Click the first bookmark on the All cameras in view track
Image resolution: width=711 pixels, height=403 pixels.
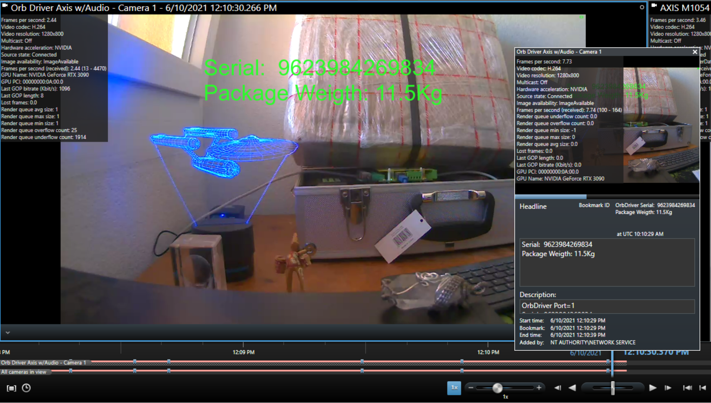click(x=71, y=371)
